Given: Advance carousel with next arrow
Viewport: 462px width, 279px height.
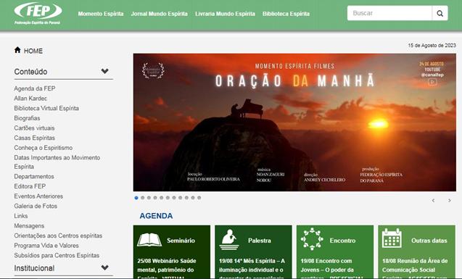Looking at the screenshot, I should point(450,201).
